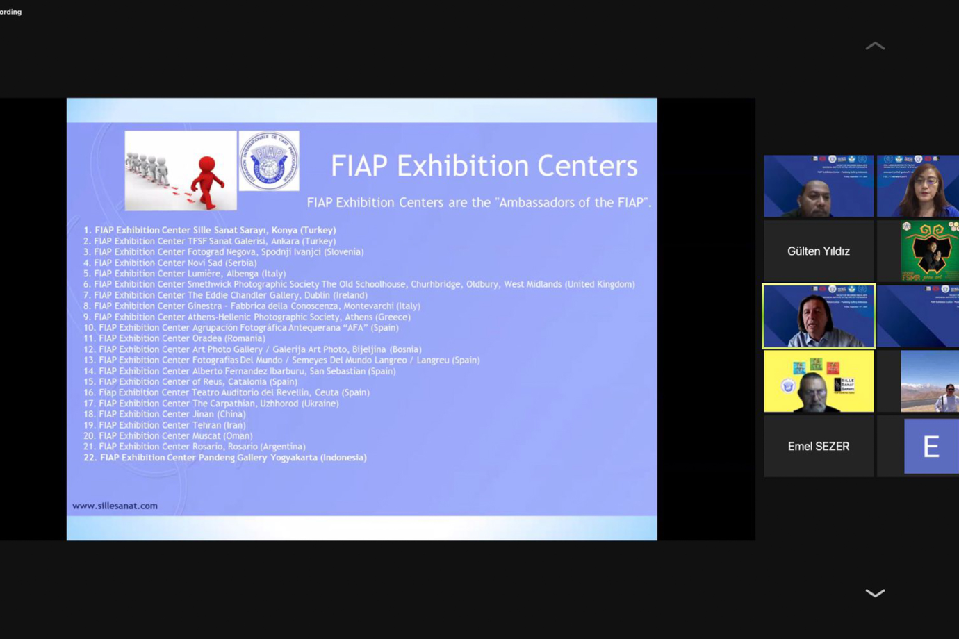Screen dimensions: 959x639
Task: Click the down chevron below the participant gallery
Action: click(875, 593)
